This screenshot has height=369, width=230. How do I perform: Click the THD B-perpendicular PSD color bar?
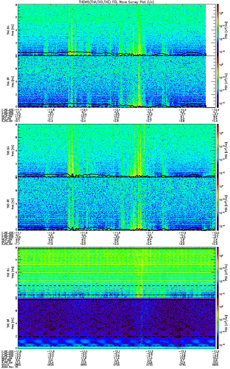point(218,151)
